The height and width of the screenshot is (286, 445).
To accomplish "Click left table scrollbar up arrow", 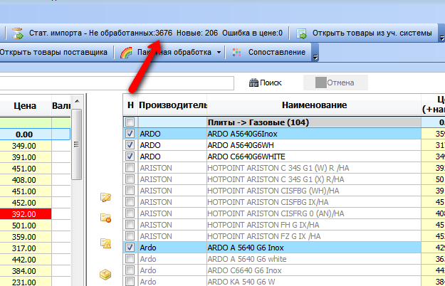I will 77,101.
